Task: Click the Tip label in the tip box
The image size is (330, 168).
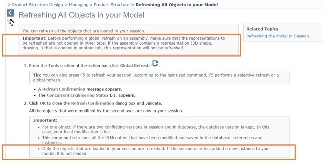Action: click(x=37, y=75)
